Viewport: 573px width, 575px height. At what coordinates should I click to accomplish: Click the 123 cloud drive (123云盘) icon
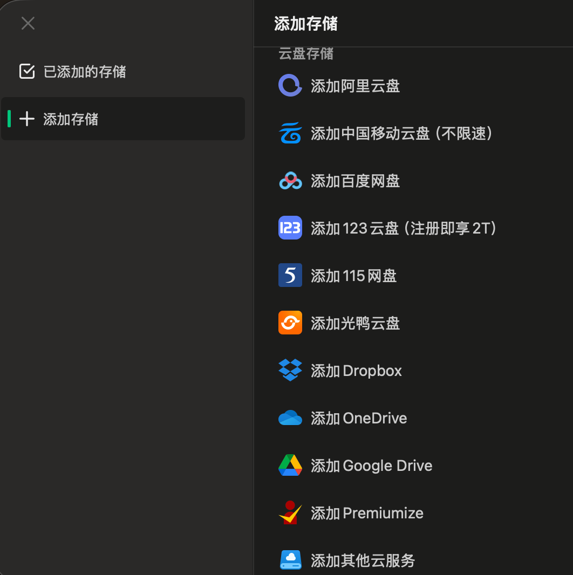click(290, 228)
